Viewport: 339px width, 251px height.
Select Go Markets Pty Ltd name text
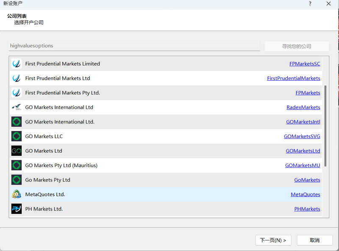click(47, 180)
